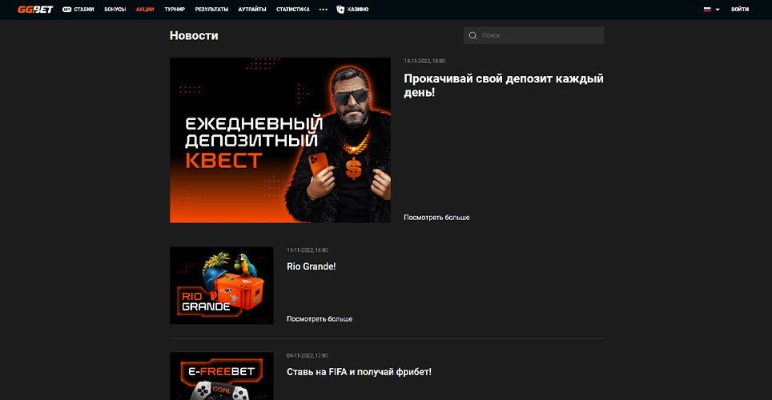Click Посмотреть больше under Rio Grande
This screenshot has width=772, height=400.
tap(320, 319)
